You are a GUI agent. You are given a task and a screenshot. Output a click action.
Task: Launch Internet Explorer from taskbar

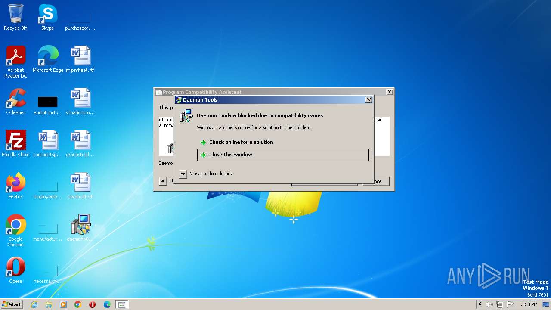[34, 304]
